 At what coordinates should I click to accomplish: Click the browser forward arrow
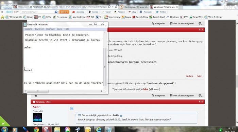(10, 7)
